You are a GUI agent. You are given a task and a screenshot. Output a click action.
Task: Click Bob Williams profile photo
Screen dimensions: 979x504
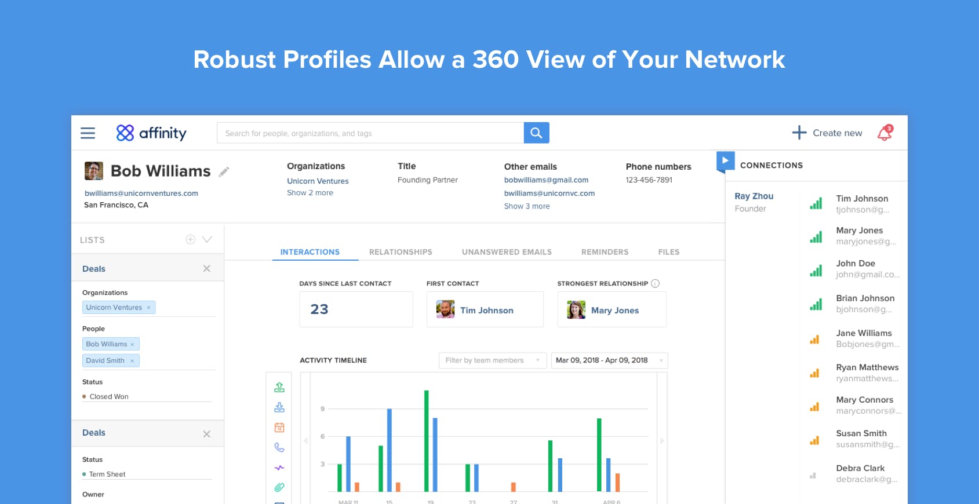(94, 171)
